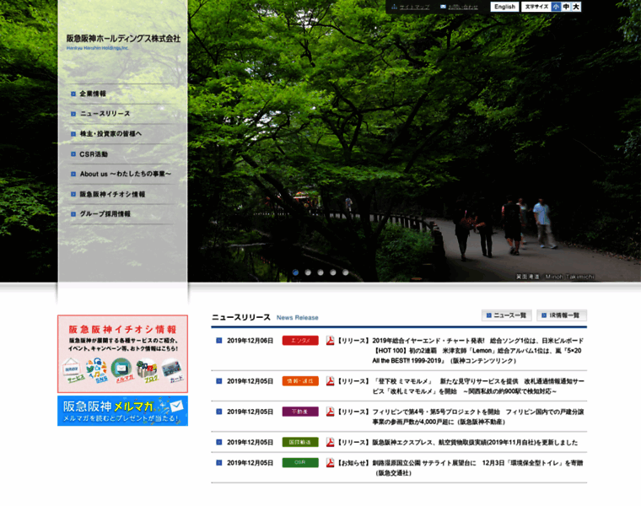641x506 pixels.
Task: Select the second slideshow indicator dot
Action: [308, 272]
